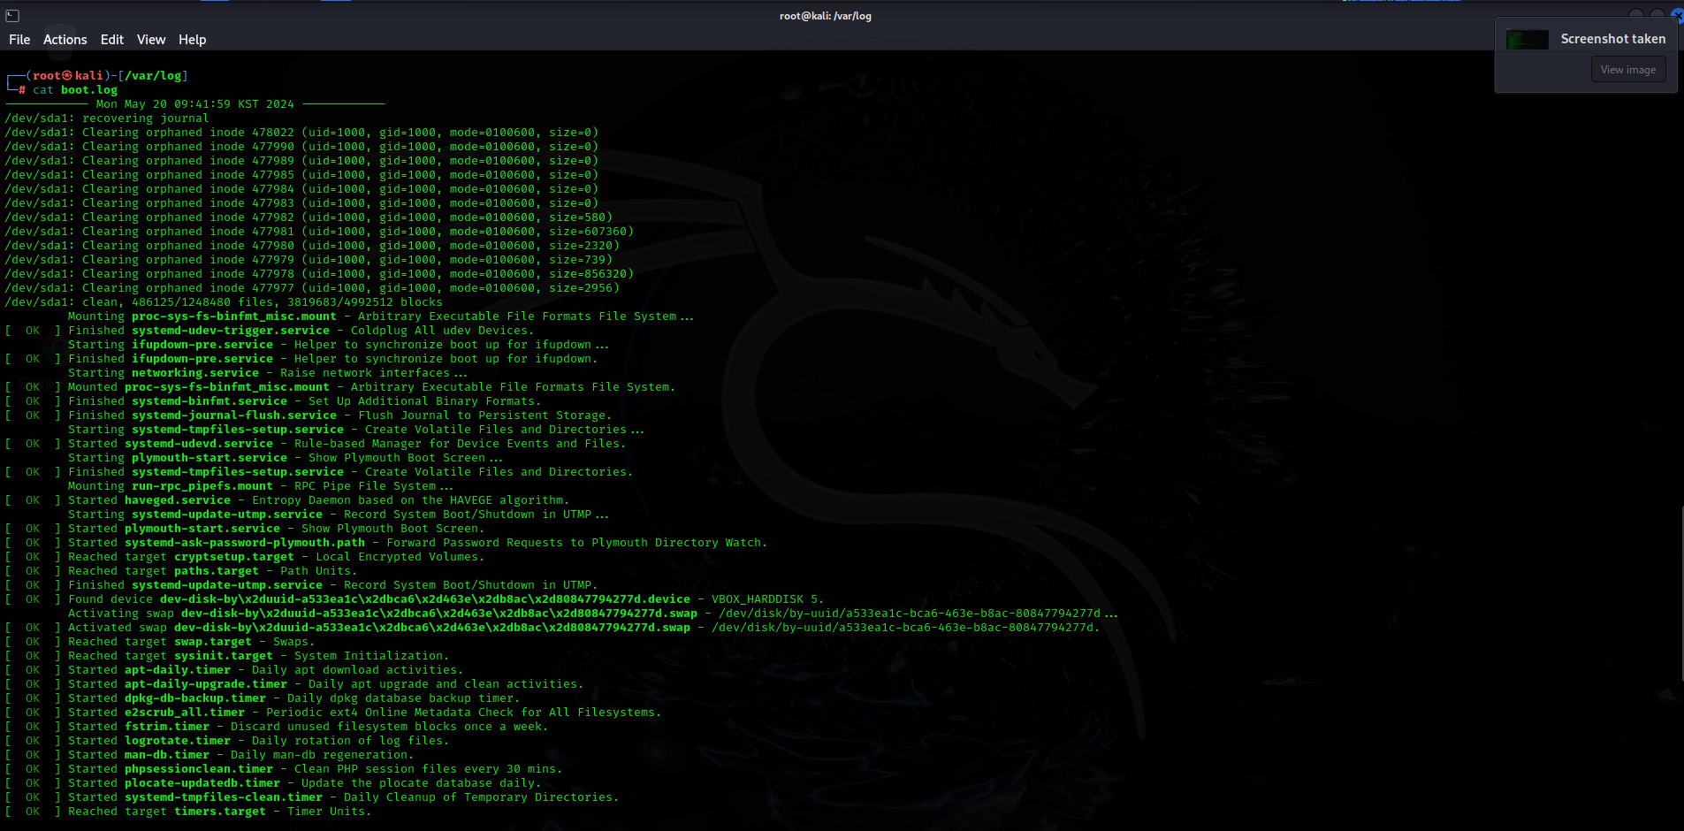Click the 'timers.target' text on the last line
Viewport: 1684px width, 831px height.
click(220, 812)
